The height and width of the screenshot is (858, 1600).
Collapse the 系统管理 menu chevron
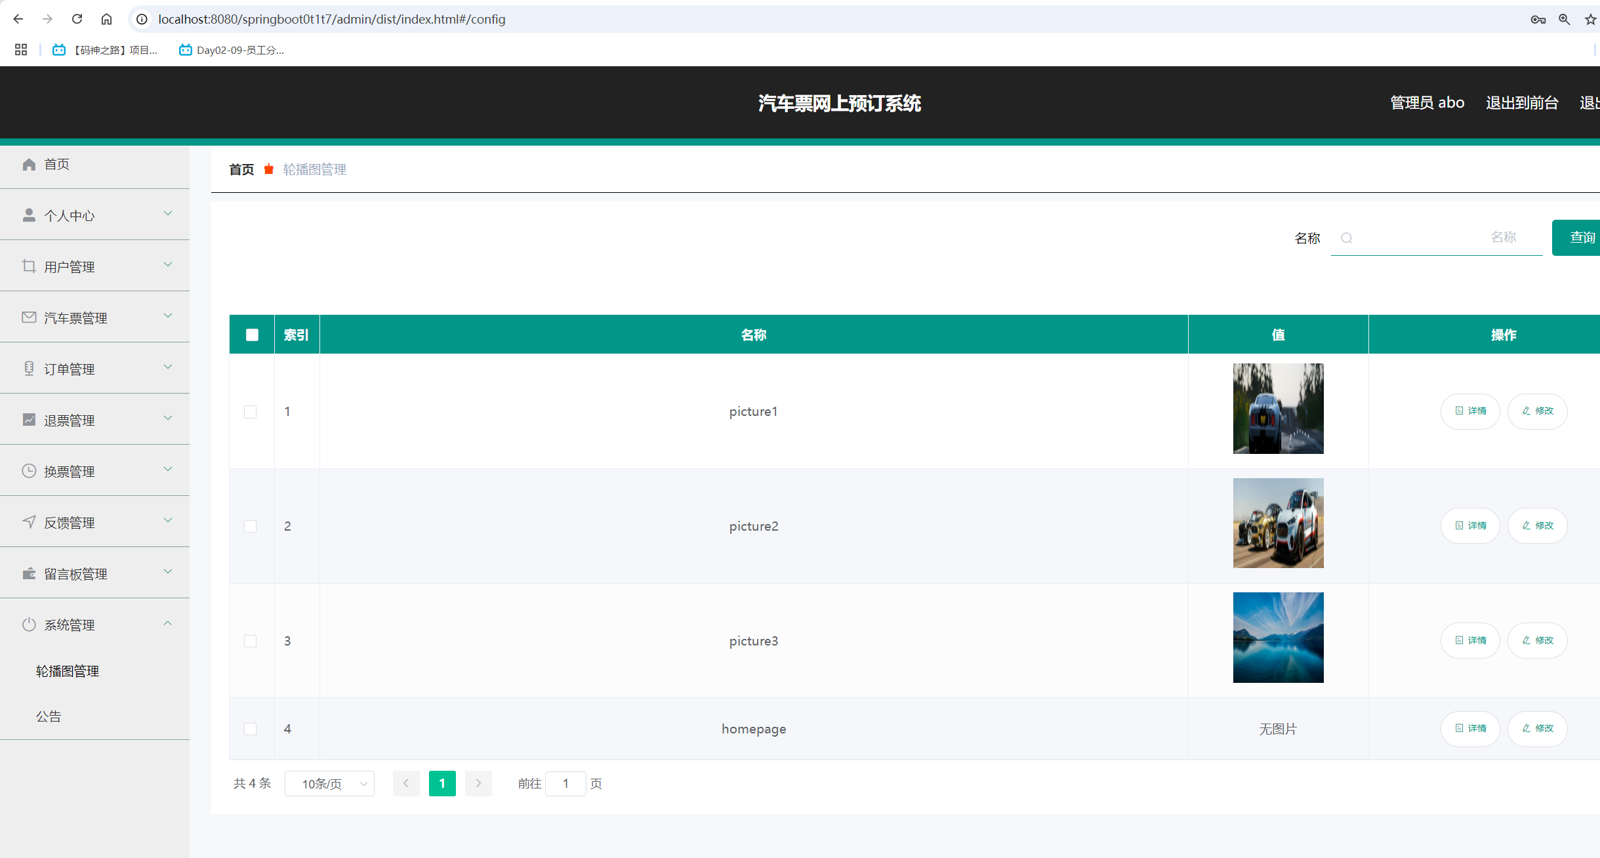(168, 624)
